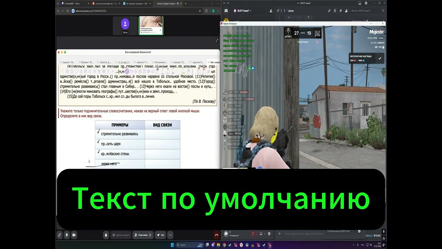Click the Windows taskbar search box Поиск
Viewport: 442px width, 249px height.
pyautogui.click(x=190, y=245)
